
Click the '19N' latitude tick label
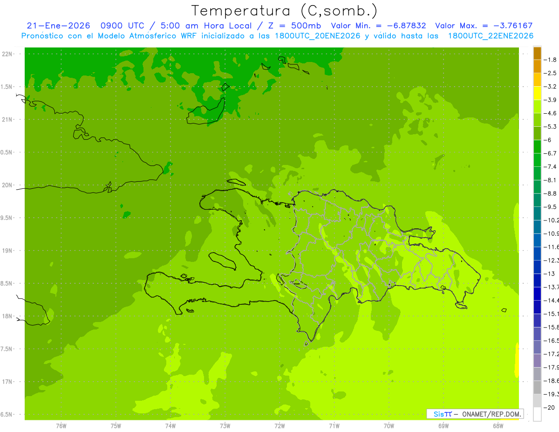point(8,251)
